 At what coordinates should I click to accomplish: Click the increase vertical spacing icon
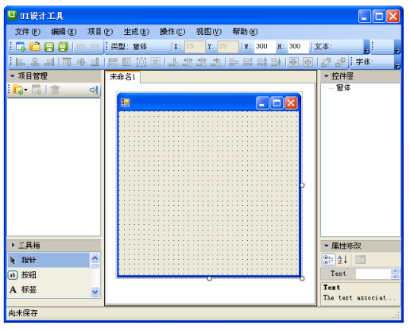coord(248,62)
